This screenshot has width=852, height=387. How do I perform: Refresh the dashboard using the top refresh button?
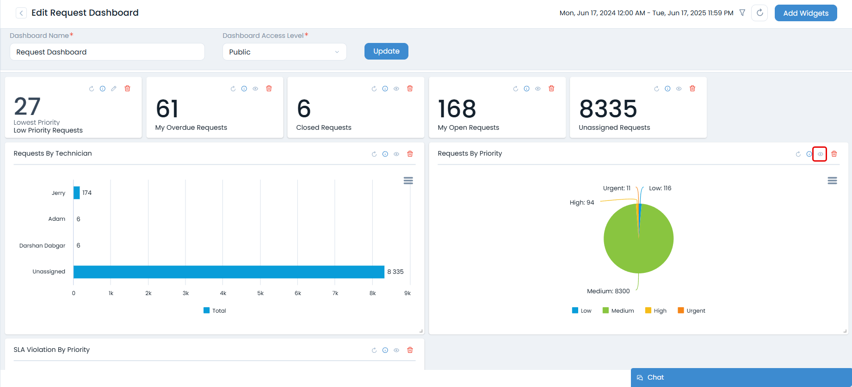[759, 13]
